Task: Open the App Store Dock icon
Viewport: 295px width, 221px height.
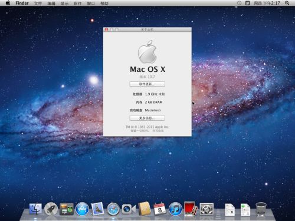Action: click(x=82, y=209)
